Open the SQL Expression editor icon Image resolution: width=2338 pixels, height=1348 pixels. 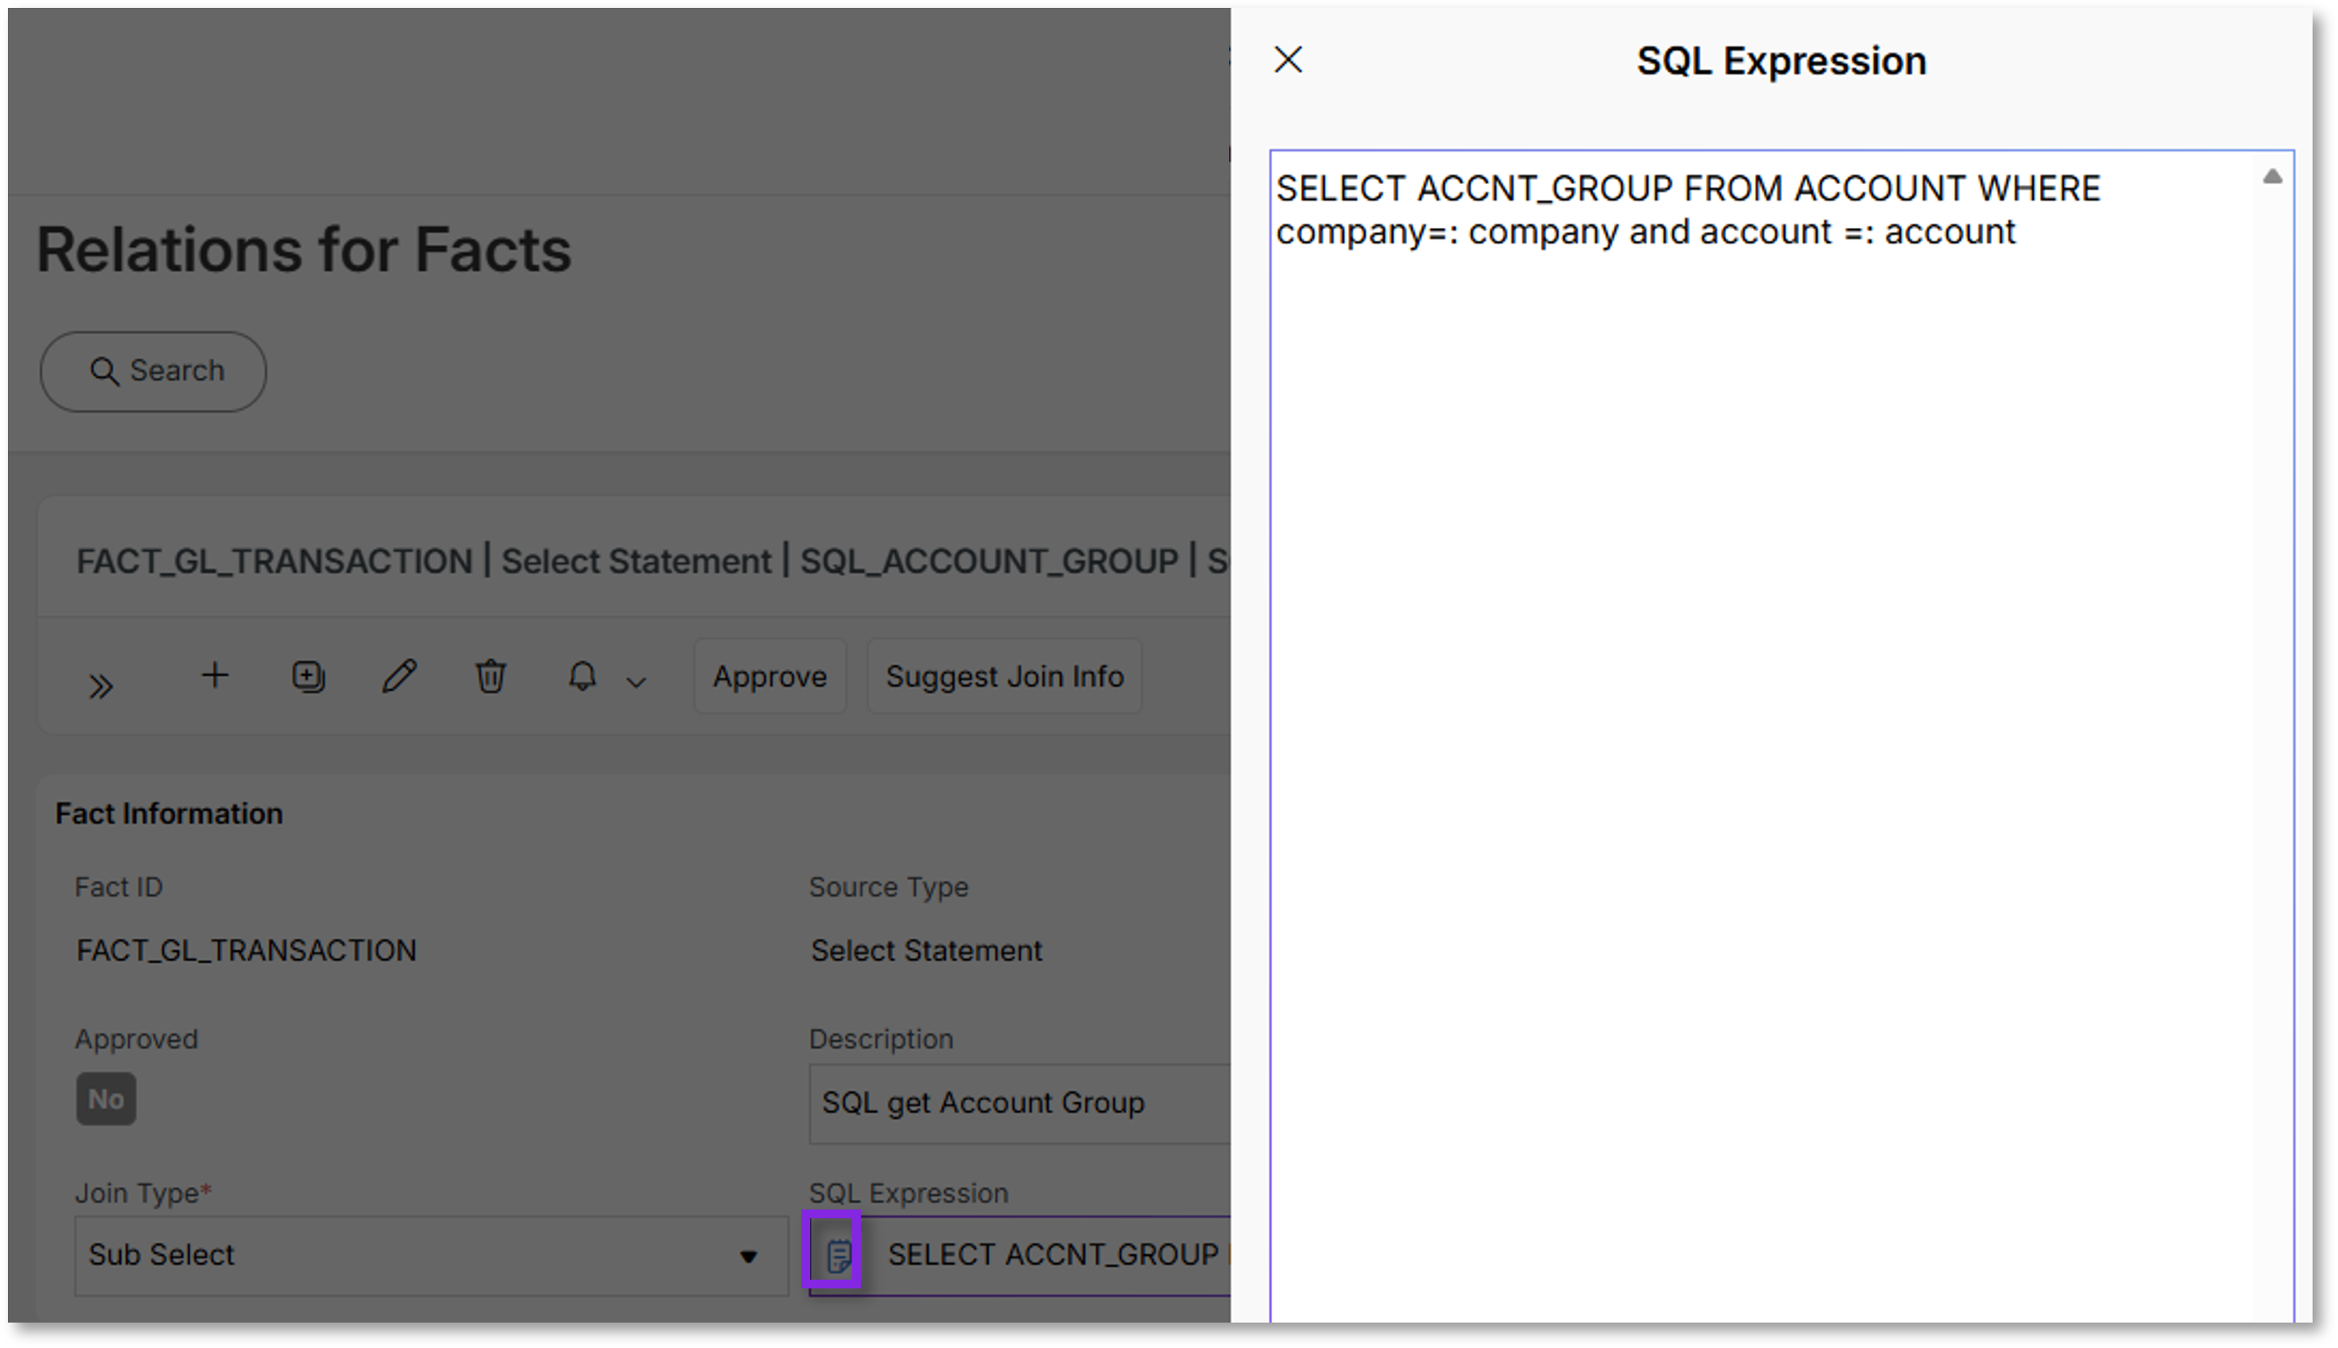[838, 1256]
